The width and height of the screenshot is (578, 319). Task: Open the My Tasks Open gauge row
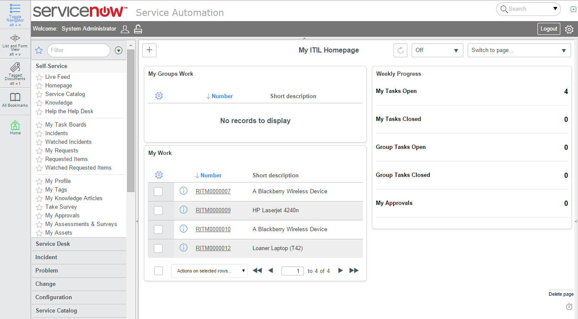(472, 91)
